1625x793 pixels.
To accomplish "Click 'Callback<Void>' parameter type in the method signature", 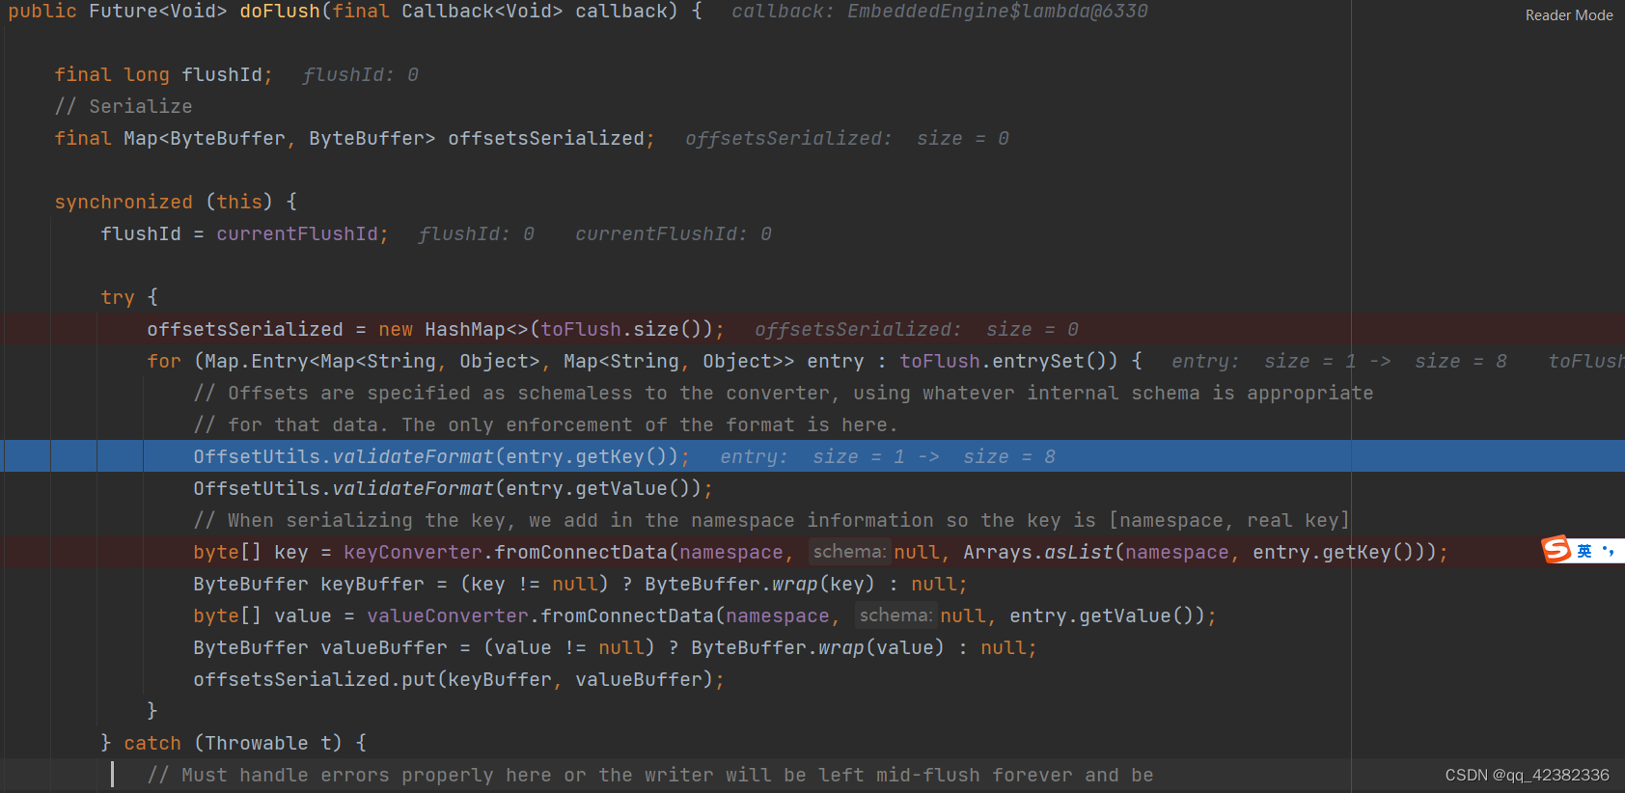I will [482, 12].
